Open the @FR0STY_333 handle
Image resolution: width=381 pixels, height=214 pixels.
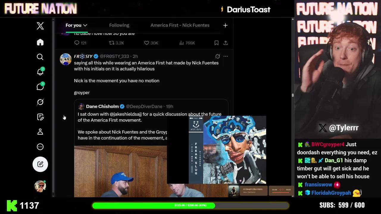point(114,56)
